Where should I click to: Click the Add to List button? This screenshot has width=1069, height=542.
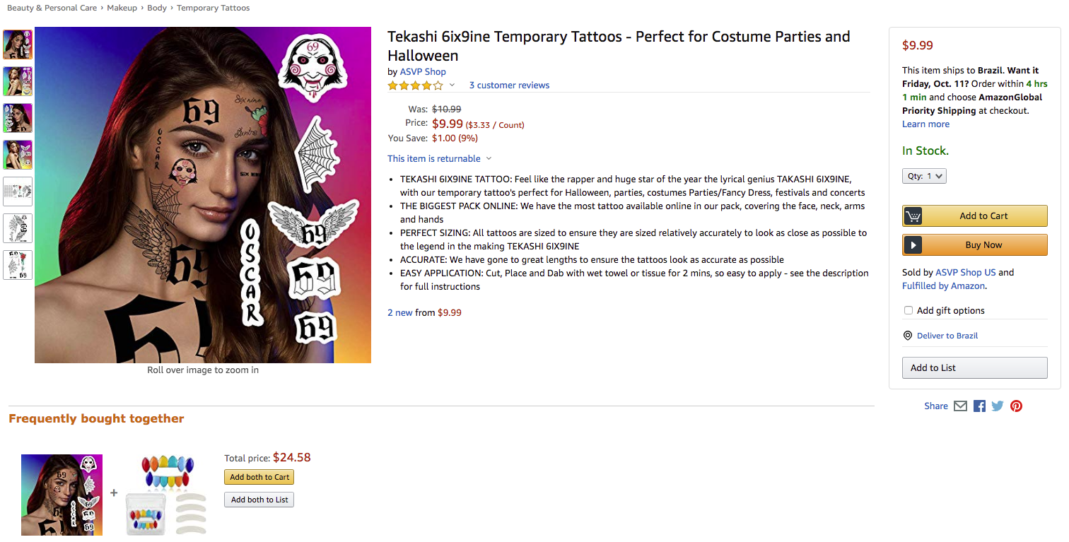[x=974, y=368]
